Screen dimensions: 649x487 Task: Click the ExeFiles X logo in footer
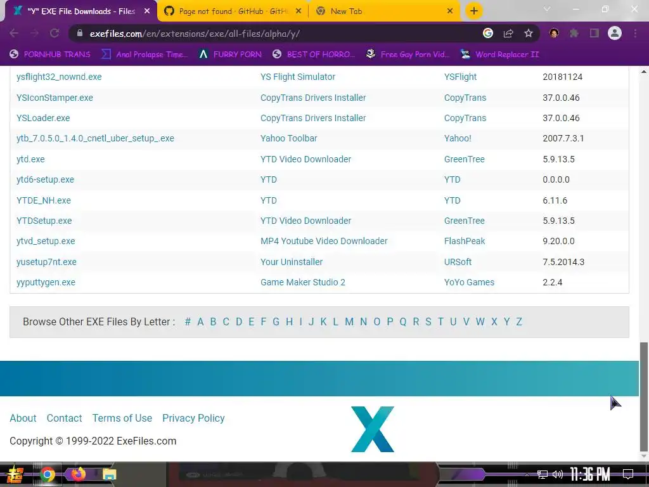(373, 429)
